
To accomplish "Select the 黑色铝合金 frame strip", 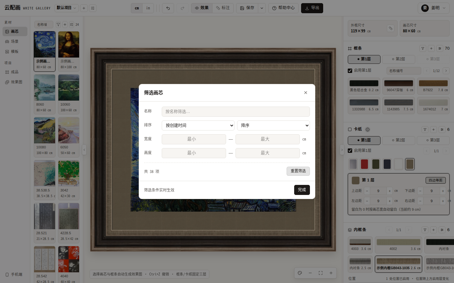I will (364, 86).
